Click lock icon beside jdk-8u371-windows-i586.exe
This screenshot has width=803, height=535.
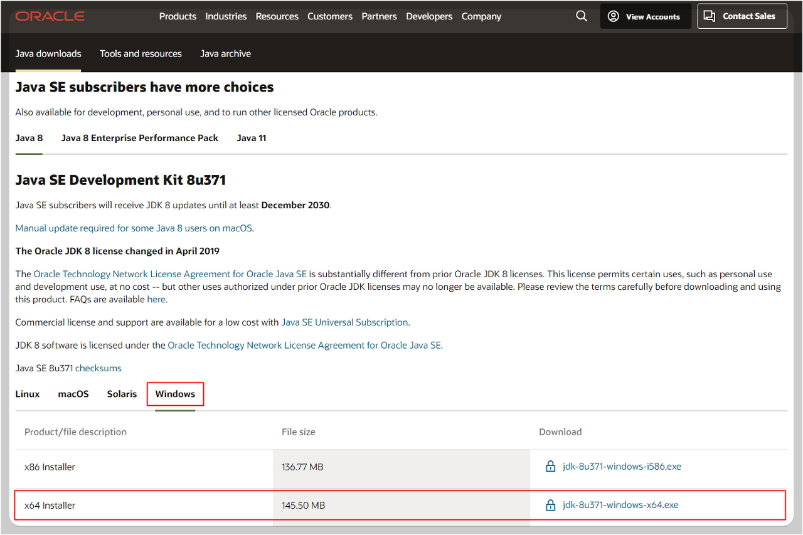pyautogui.click(x=550, y=467)
